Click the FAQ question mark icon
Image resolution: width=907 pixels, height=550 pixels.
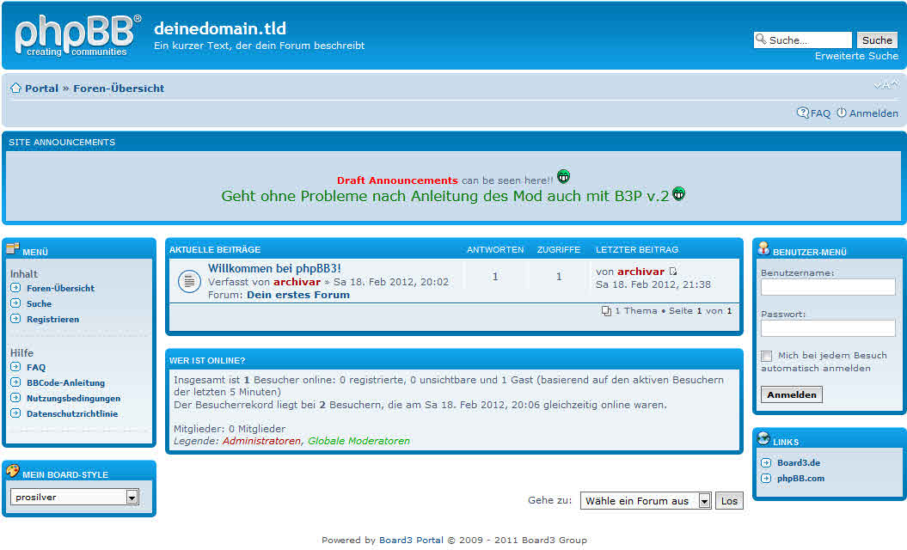(x=803, y=113)
